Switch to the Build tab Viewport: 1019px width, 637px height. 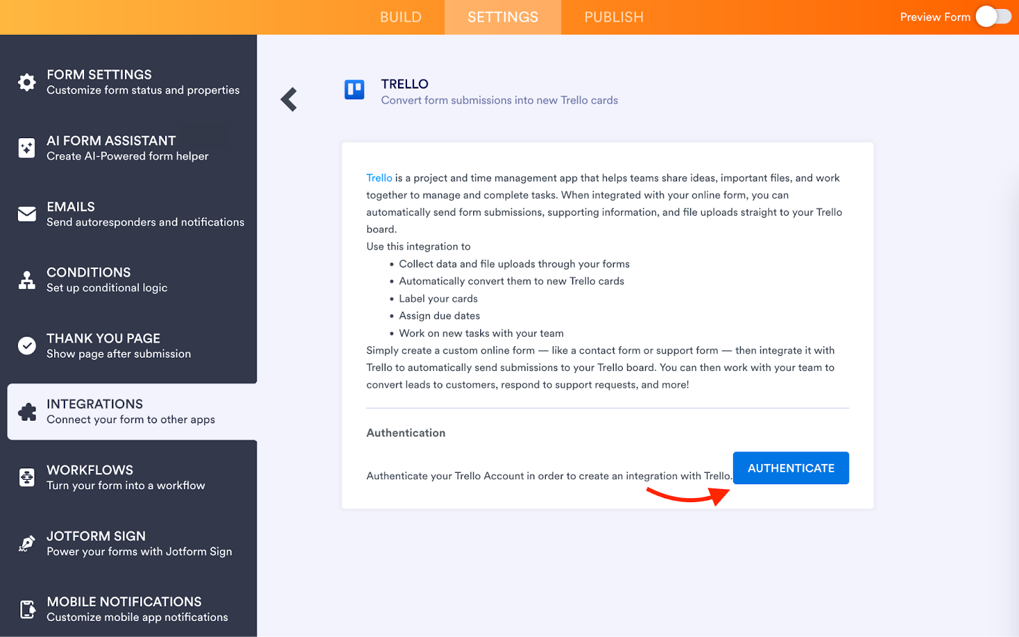click(401, 17)
